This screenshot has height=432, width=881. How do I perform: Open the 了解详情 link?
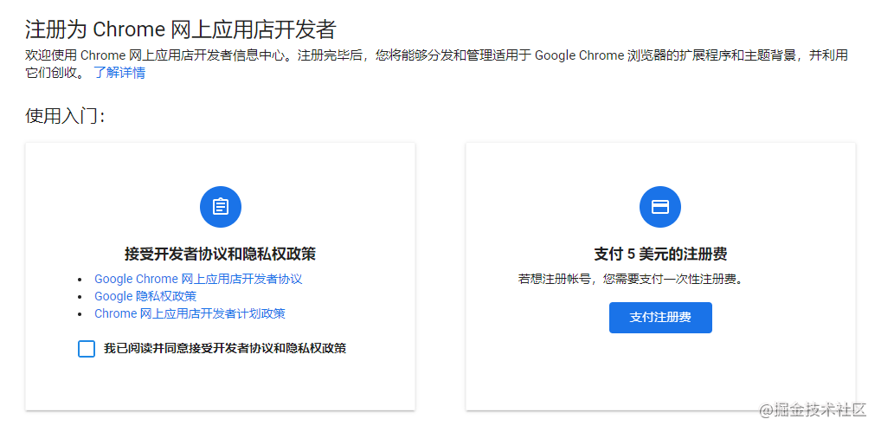[x=119, y=73]
